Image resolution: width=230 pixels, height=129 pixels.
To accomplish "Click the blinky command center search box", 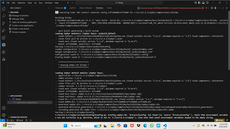I will click(119, 3).
